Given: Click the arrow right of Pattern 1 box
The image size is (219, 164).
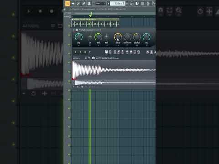Looking at the screenshot, I should [x=127, y=4].
